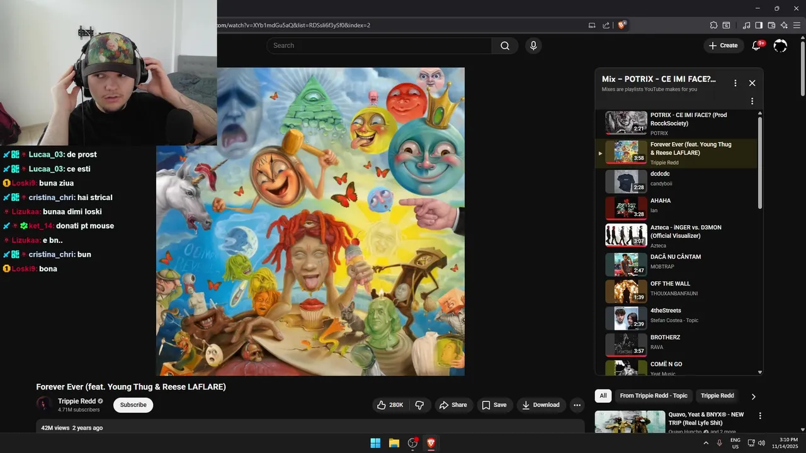Dislike the video with thumbs down
This screenshot has height=453, width=806.
tap(419, 405)
